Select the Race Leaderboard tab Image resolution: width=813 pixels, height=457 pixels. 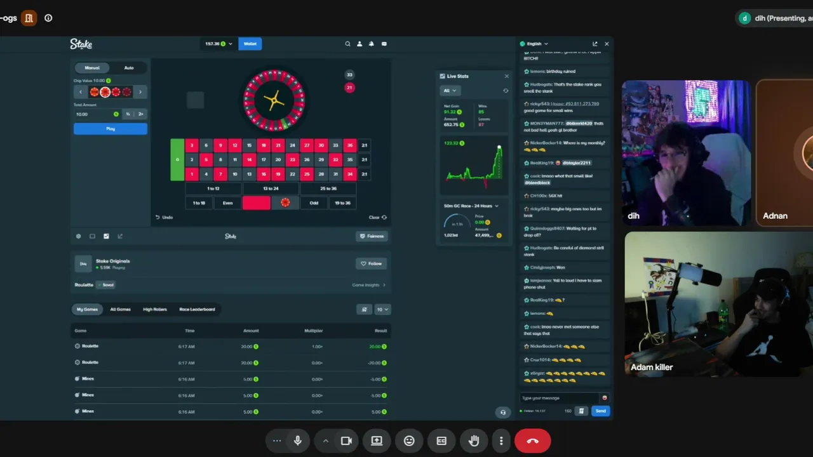click(x=197, y=309)
